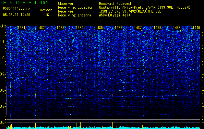The height and width of the screenshot is (129, 204).
Task: Select the 1.0 kHz frequency label
Action: [3, 58]
